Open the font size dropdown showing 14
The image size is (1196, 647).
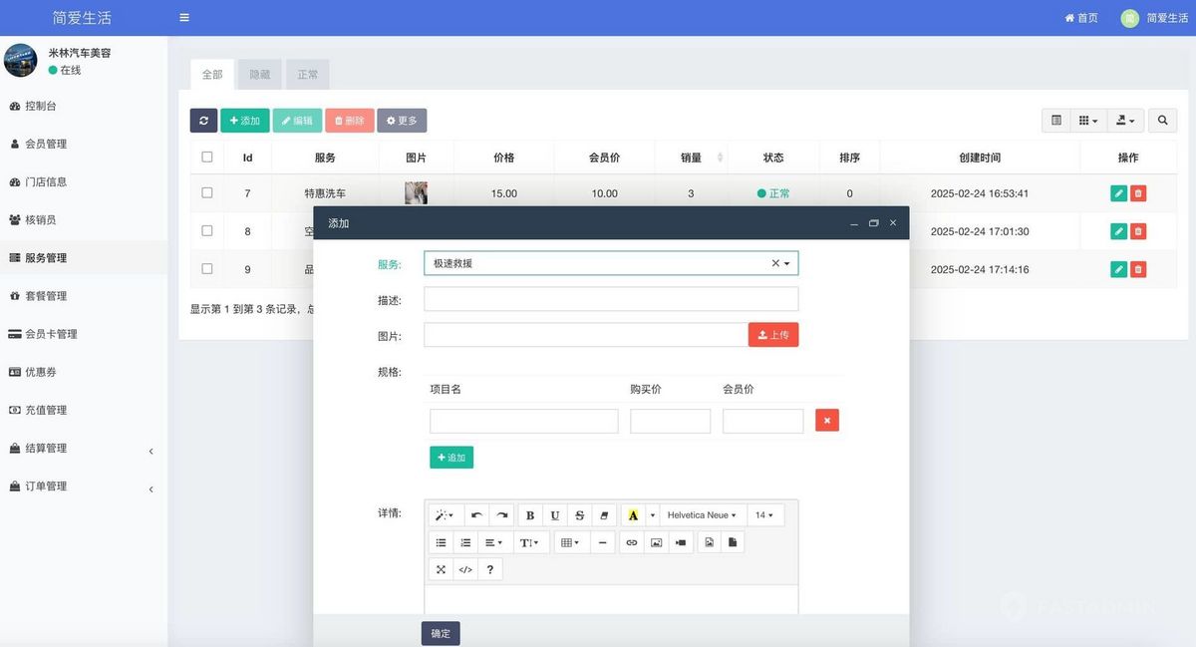tap(764, 514)
